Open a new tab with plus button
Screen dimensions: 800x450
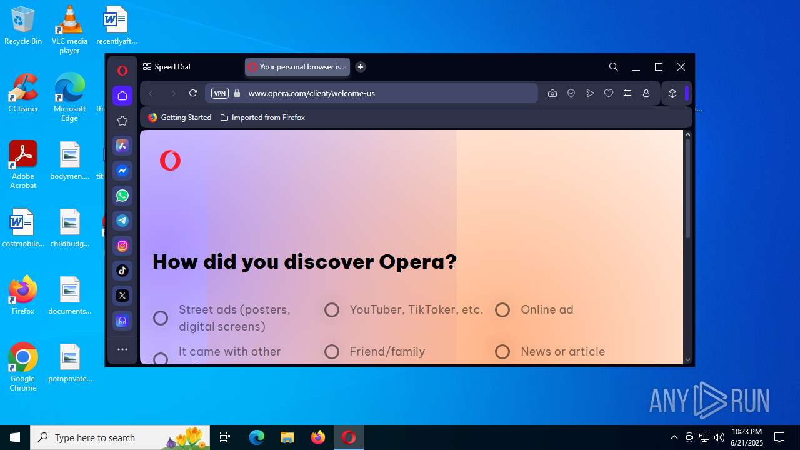coord(361,67)
